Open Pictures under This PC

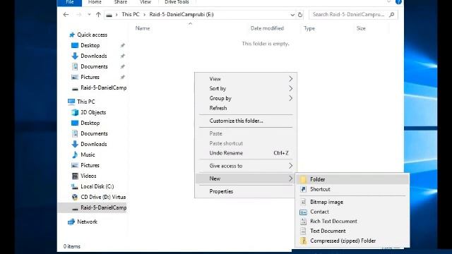pyautogui.click(x=90, y=165)
